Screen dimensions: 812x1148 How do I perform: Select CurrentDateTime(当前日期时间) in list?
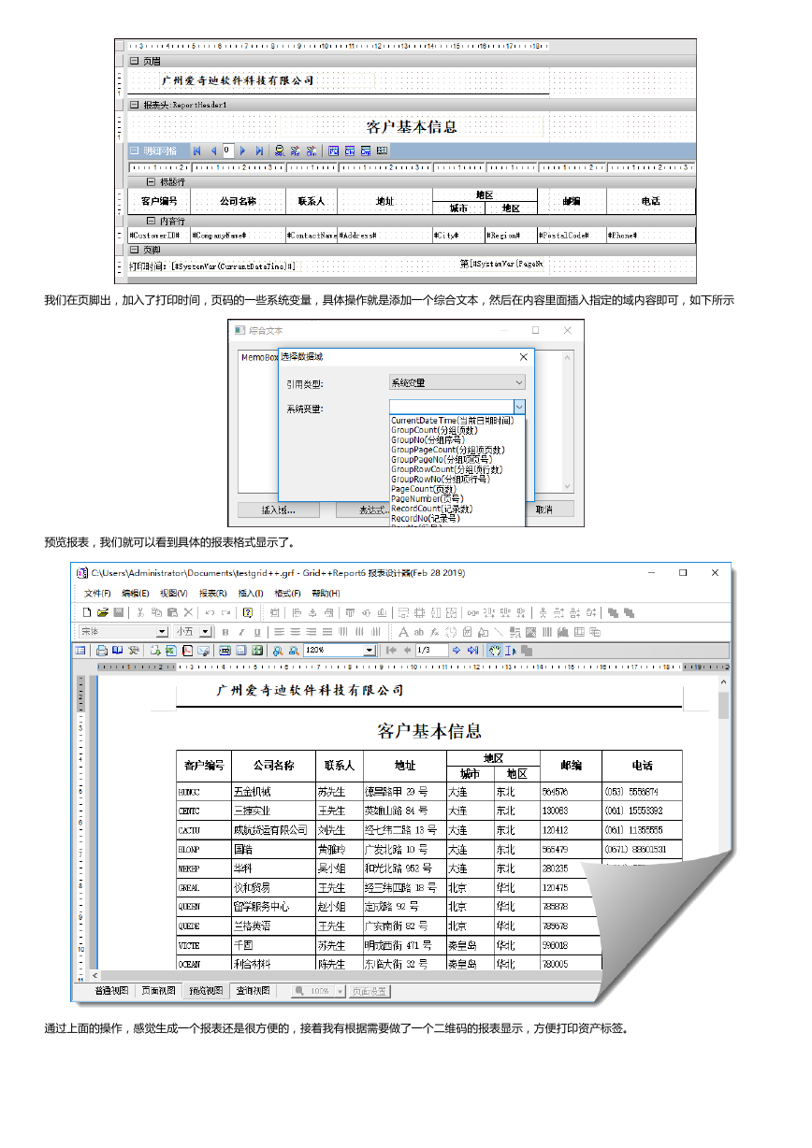click(x=453, y=421)
